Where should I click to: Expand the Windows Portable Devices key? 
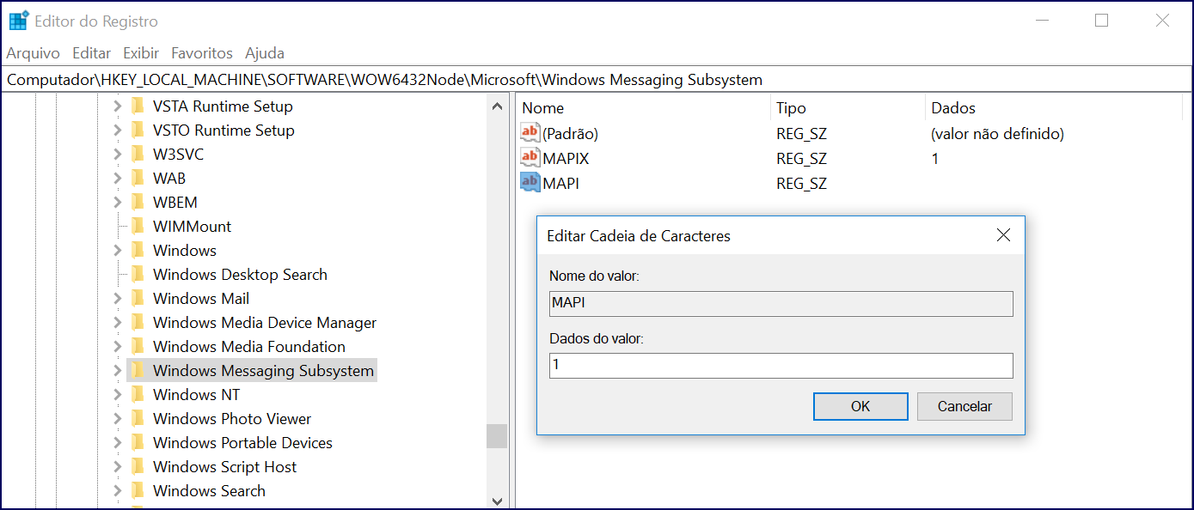tap(118, 443)
